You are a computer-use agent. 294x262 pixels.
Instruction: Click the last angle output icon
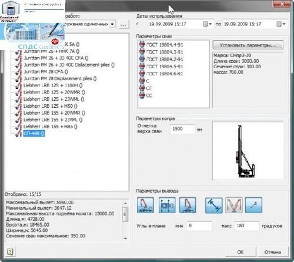pyautogui.click(x=253, y=205)
